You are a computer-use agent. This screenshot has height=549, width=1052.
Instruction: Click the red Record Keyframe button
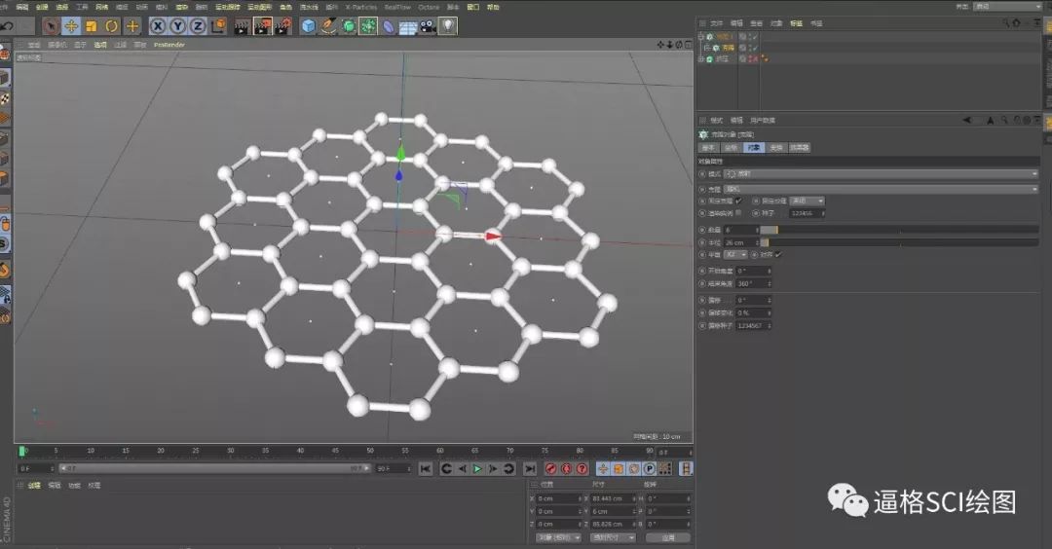[550, 468]
